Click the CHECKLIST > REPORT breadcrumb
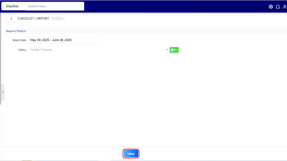This screenshot has width=287, height=161. coord(33,18)
